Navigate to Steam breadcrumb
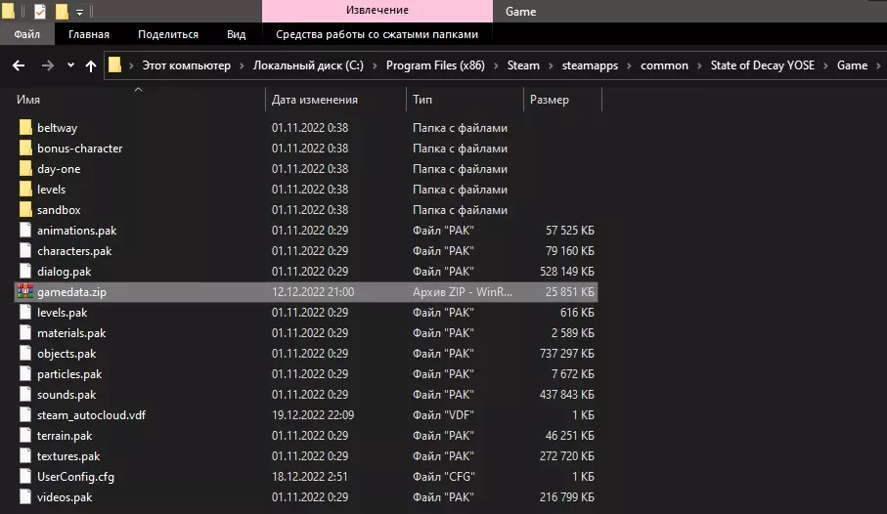This screenshot has height=514, width=887. [x=523, y=65]
